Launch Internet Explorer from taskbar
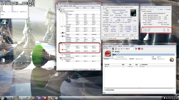Viewport: 179px width, 100px height. click(10, 98)
